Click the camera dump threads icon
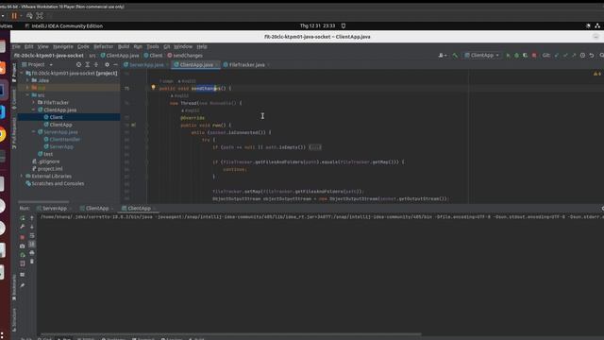The width and height of the screenshot is (604, 340). [23, 246]
